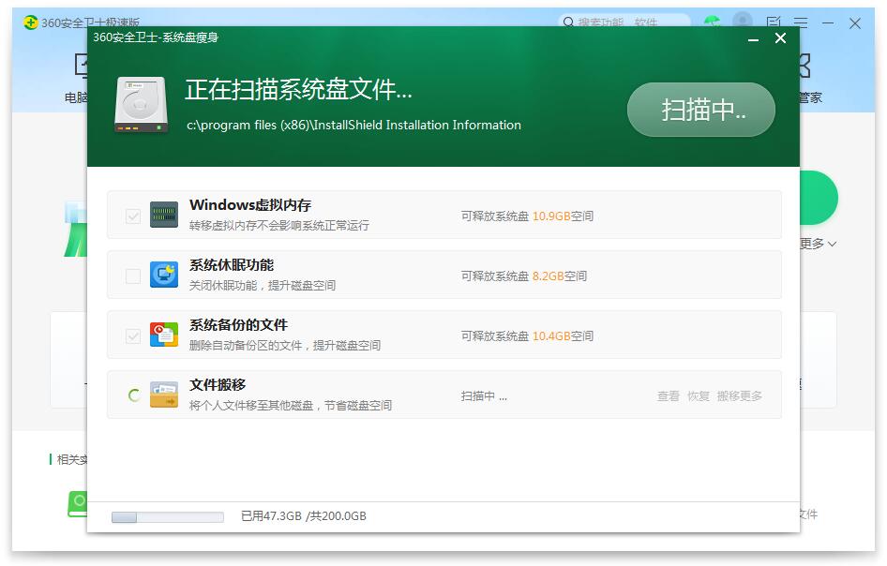Click the 关闭休眠功能，提升磁盘空间 description
The width and height of the screenshot is (887, 566).
(x=262, y=286)
